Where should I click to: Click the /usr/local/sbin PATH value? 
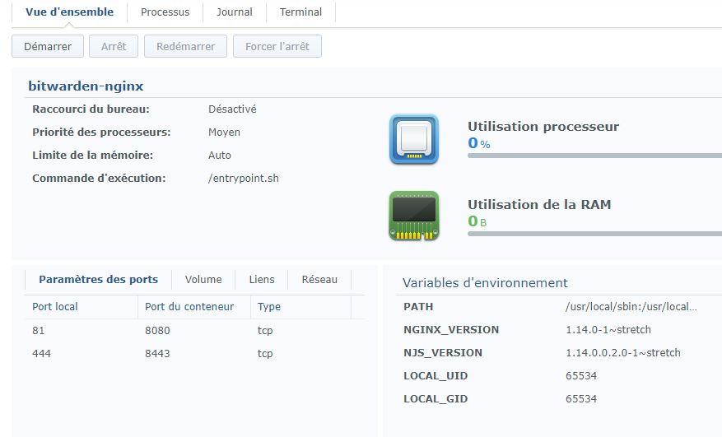(631, 307)
